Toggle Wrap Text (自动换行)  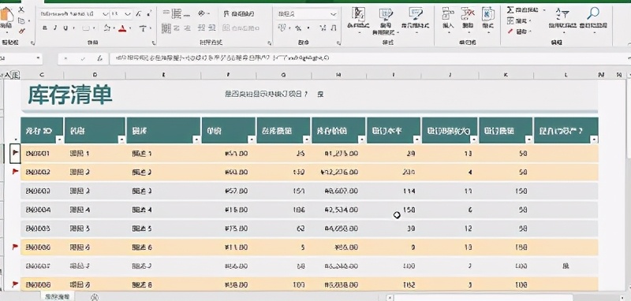(x=239, y=14)
